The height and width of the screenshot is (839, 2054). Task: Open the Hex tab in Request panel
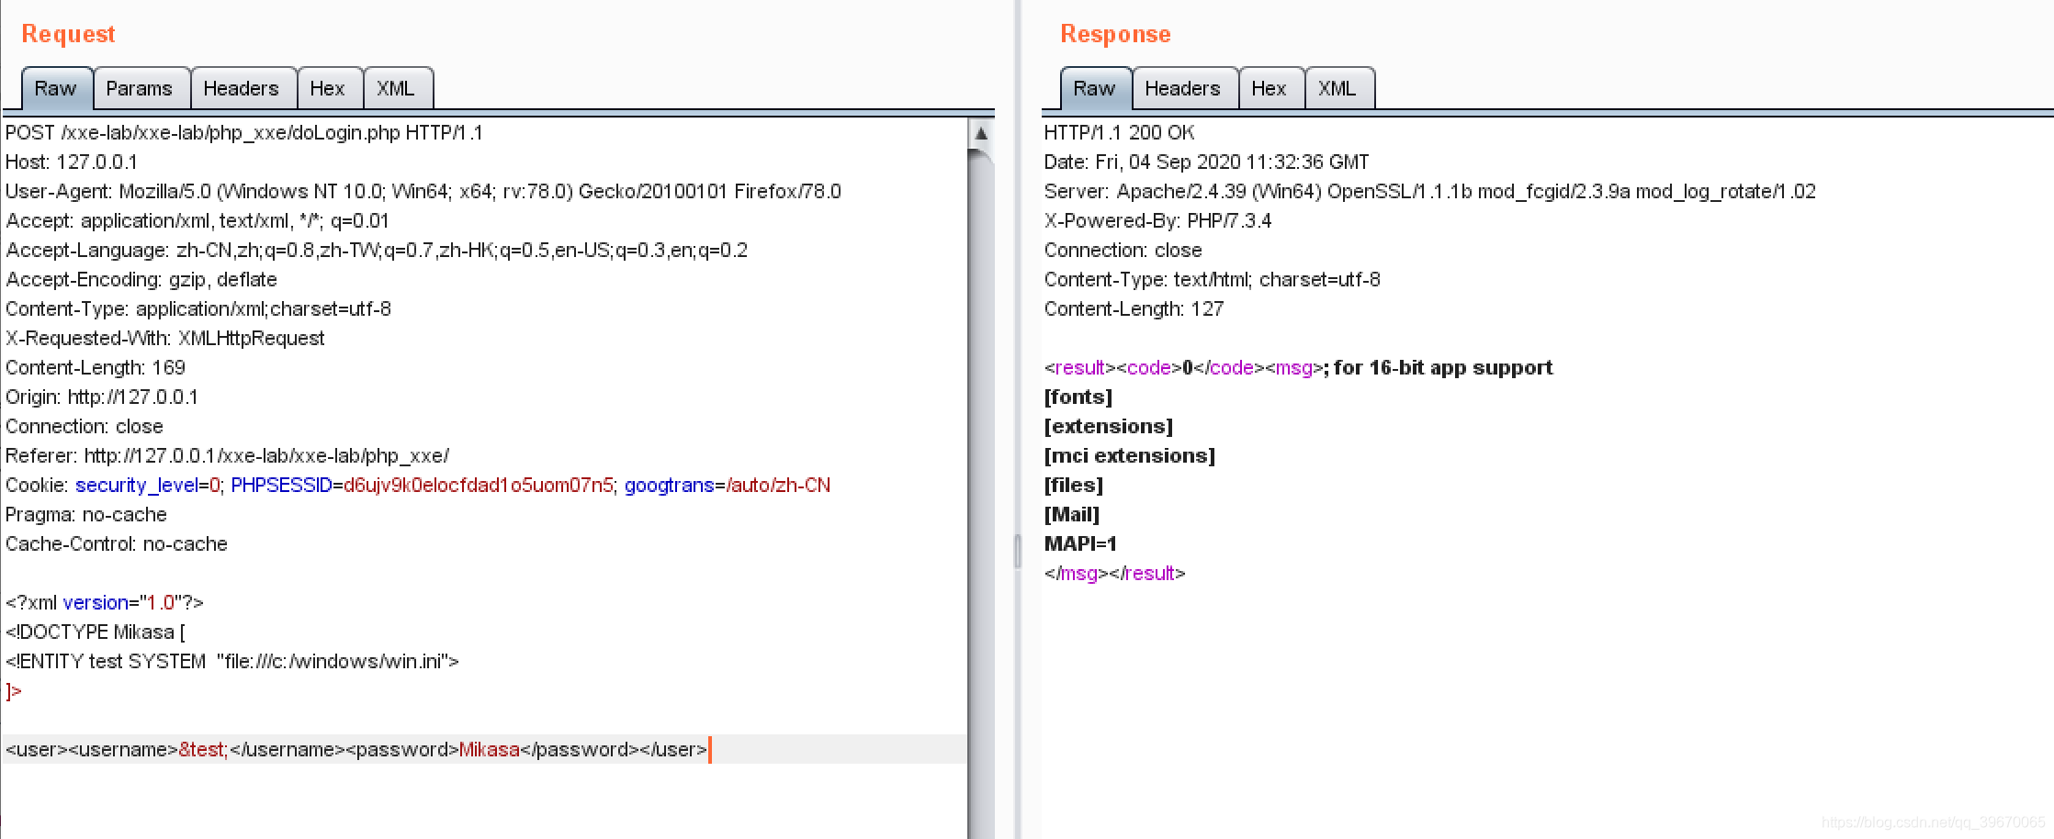pyautogui.click(x=328, y=88)
